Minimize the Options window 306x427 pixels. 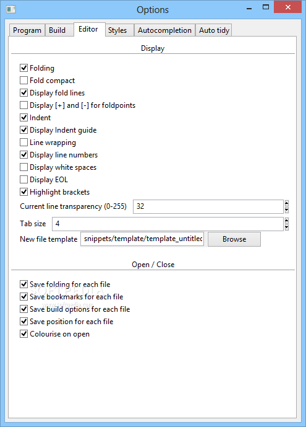(249, 8)
